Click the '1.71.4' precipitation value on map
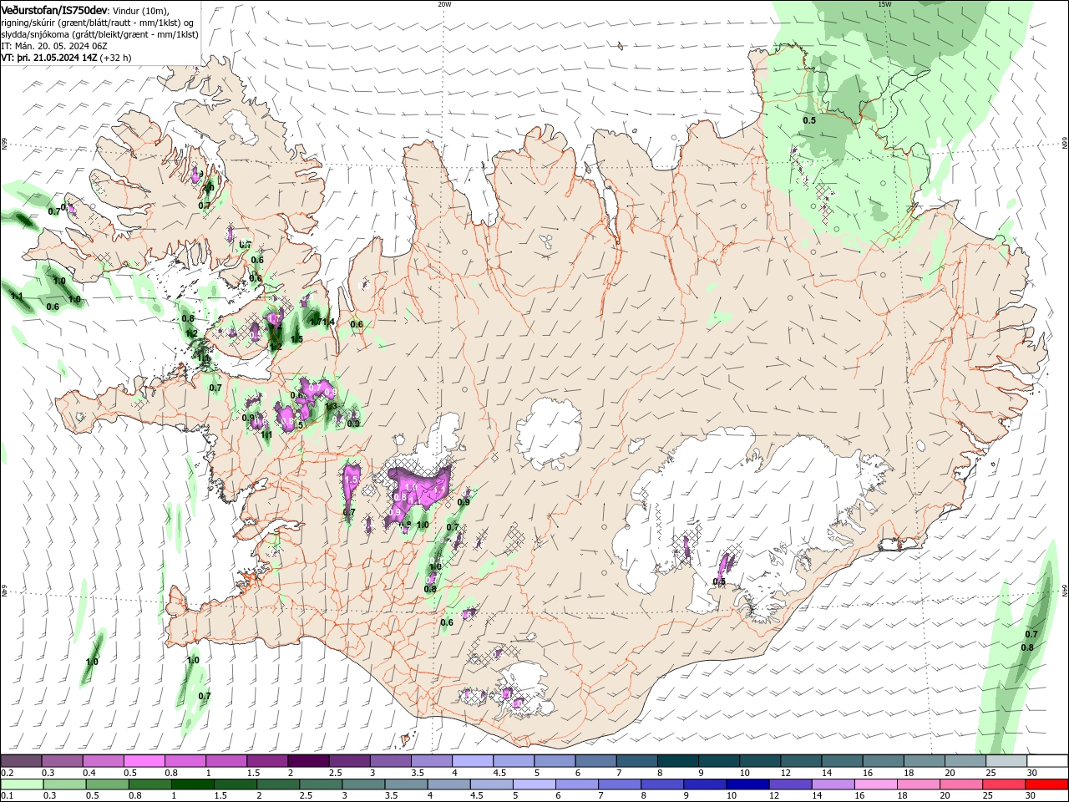 tap(322, 322)
